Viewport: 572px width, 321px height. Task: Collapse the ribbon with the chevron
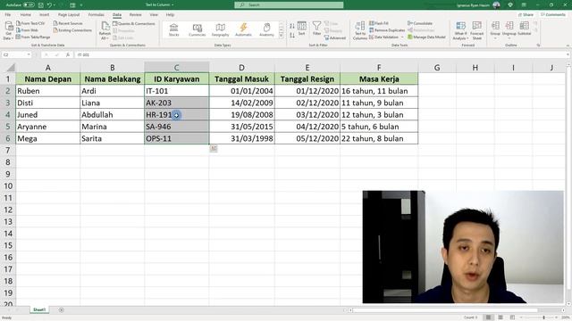tap(568, 45)
